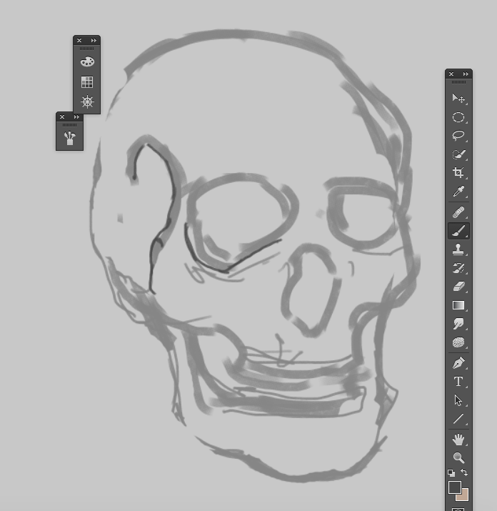The image size is (497, 511).
Task: Reset to default foreground and background colors
Action: pyautogui.click(x=451, y=473)
